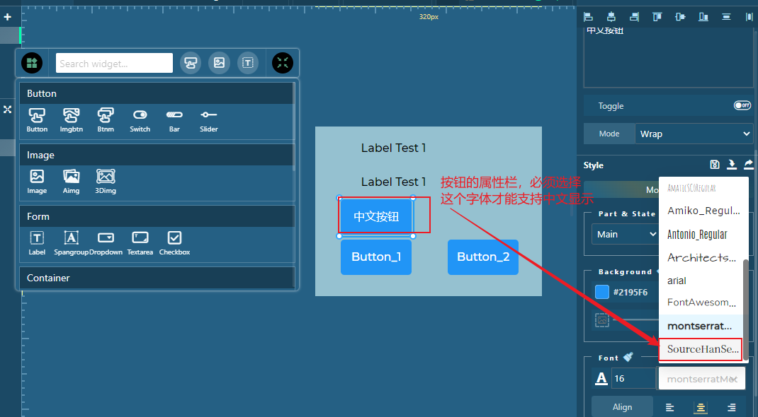The width and height of the screenshot is (758, 417).
Task: Select the Slider widget icon
Action: [209, 119]
